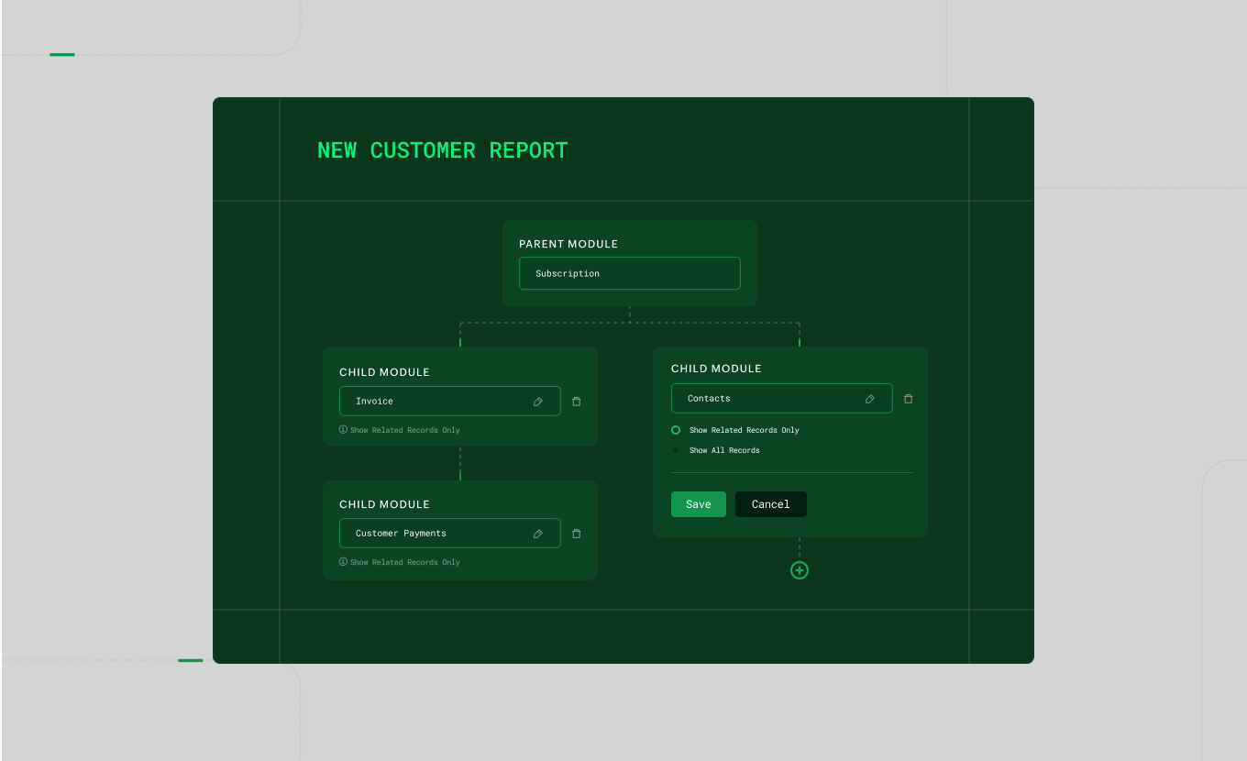Click the Save button
Image resolution: width=1247 pixels, height=761 pixels.
[698, 504]
